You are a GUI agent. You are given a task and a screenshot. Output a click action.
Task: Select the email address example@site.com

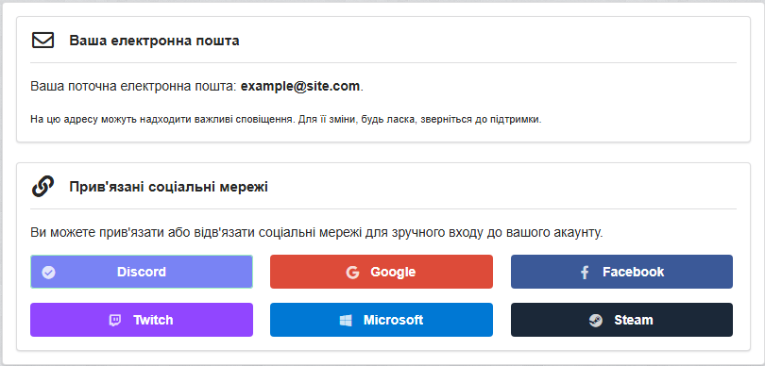(300, 87)
